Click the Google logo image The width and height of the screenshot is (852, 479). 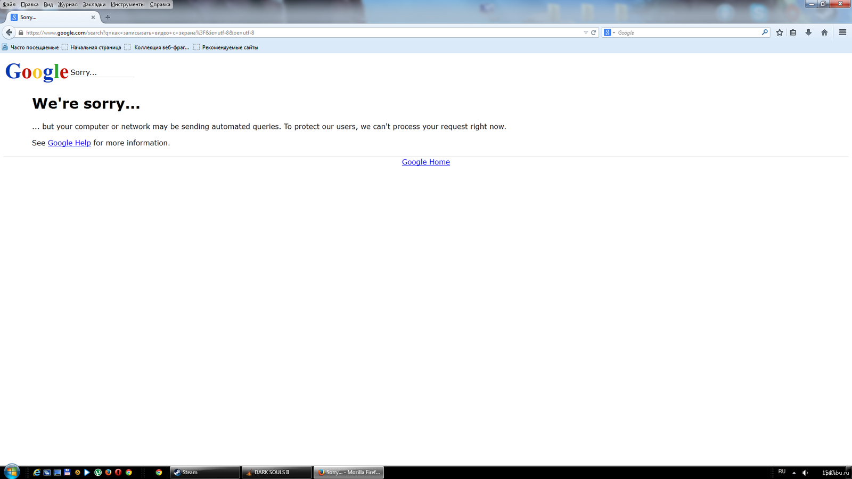[x=37, y=71]
